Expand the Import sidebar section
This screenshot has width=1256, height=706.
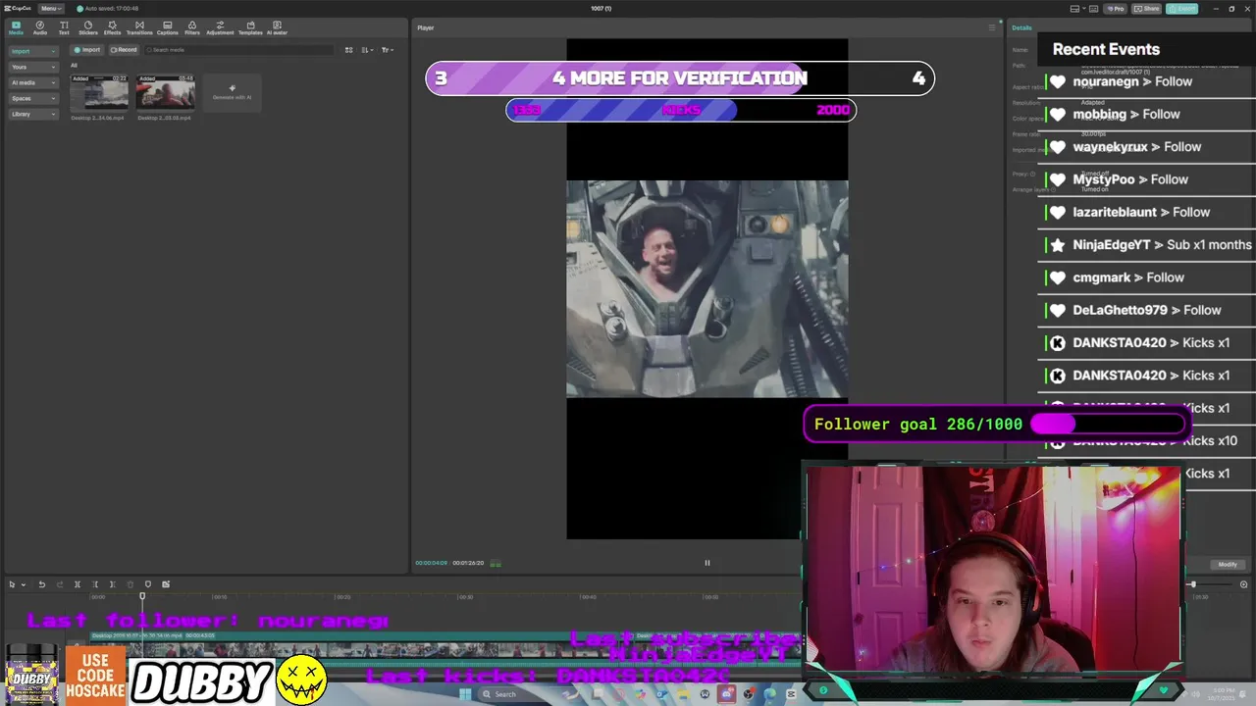(33, 51)
